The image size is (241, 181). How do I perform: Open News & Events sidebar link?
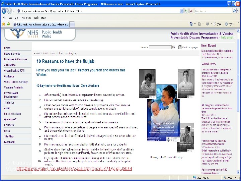point(12,54)
